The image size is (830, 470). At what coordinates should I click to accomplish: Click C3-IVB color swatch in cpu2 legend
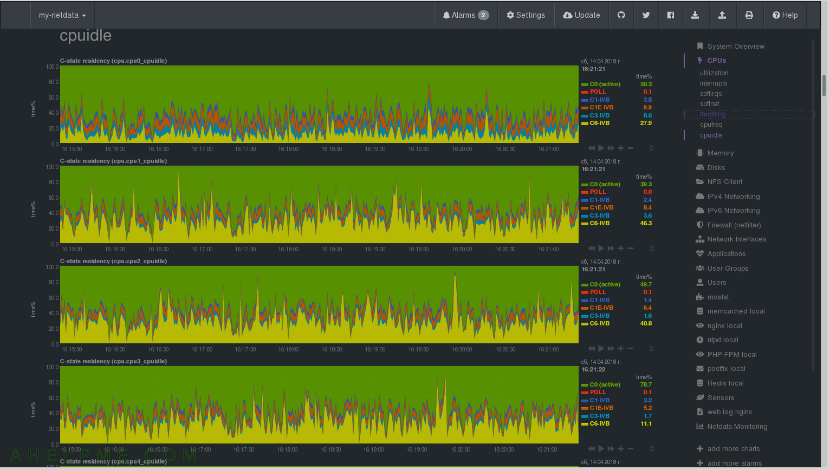(585, 316)
